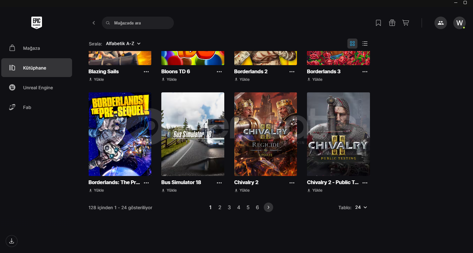The height and width of the screenshot is (253, 473).
Task: Go to page 2
Action: coord(220,207)
